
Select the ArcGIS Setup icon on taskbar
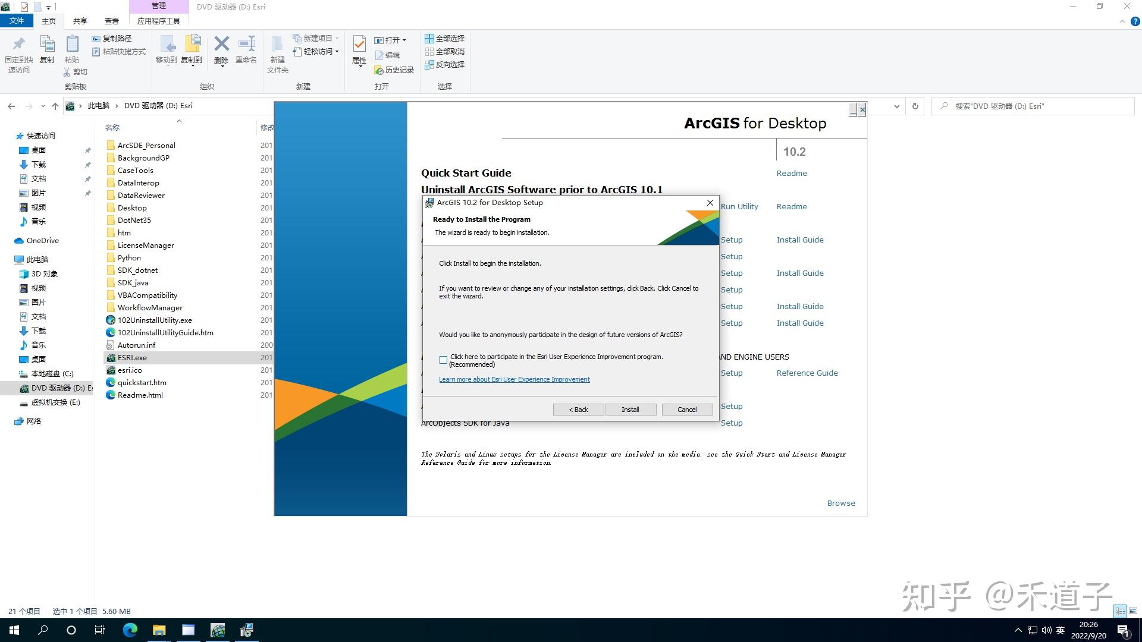246,630
